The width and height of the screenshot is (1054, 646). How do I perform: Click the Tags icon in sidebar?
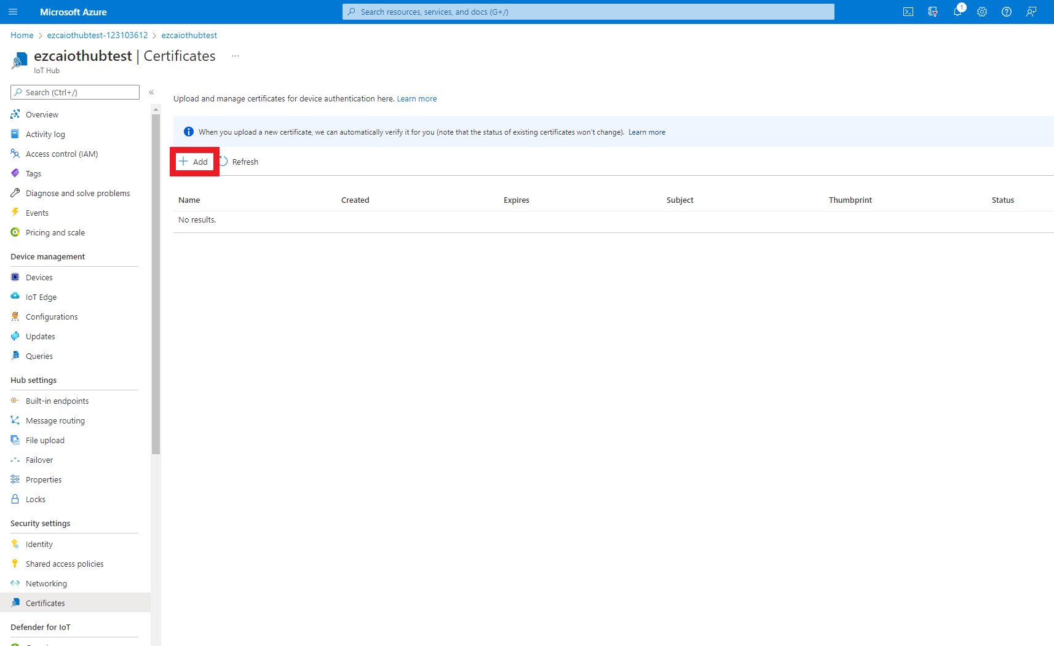pyautogui.click(x=15, y=173)
